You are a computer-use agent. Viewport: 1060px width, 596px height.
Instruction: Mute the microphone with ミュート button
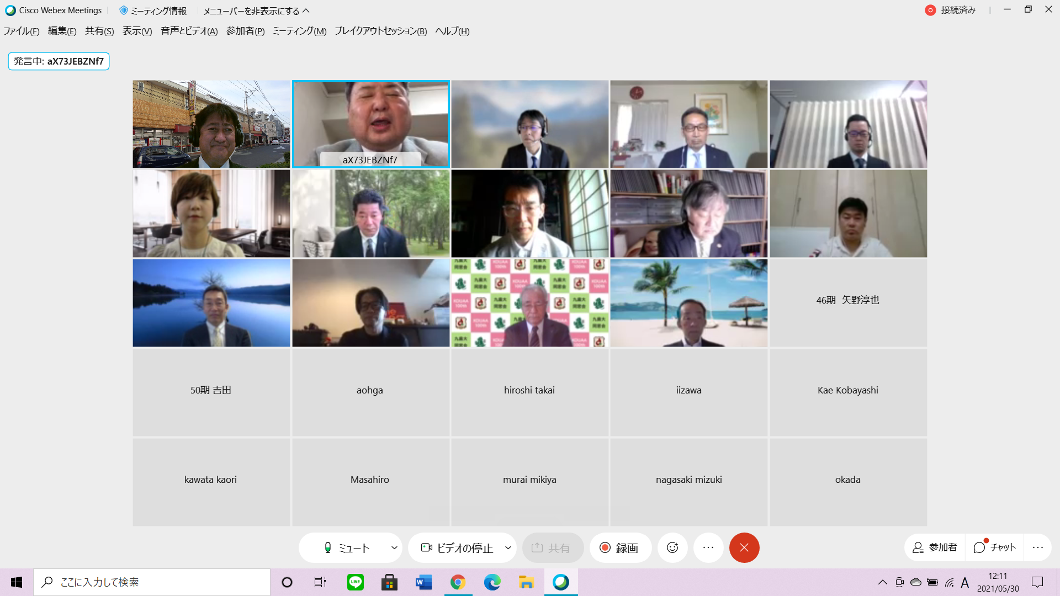click(347, 548)
